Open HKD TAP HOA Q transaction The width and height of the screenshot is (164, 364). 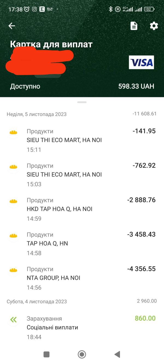[82, 209]
